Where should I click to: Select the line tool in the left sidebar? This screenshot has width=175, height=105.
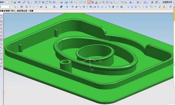[1, 17]
